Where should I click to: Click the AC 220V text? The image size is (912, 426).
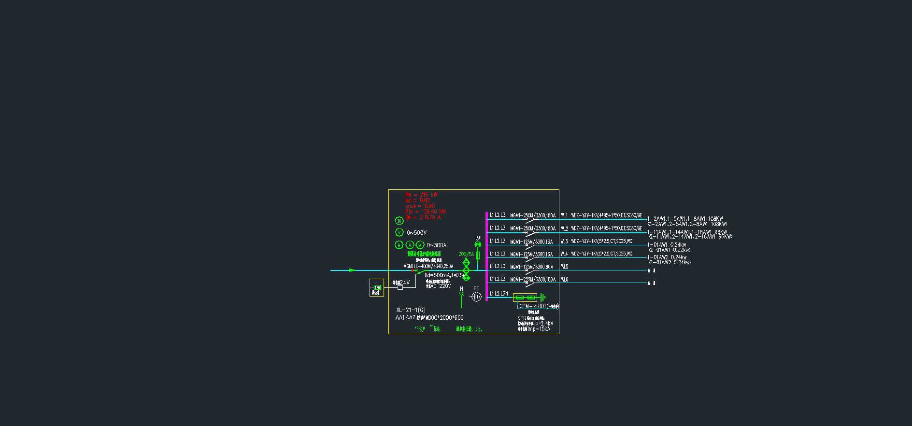[x=441, y=286]
